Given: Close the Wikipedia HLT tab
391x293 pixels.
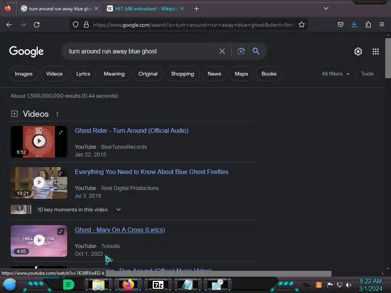Looking at the screenshot, I should (x=182, y=9).
